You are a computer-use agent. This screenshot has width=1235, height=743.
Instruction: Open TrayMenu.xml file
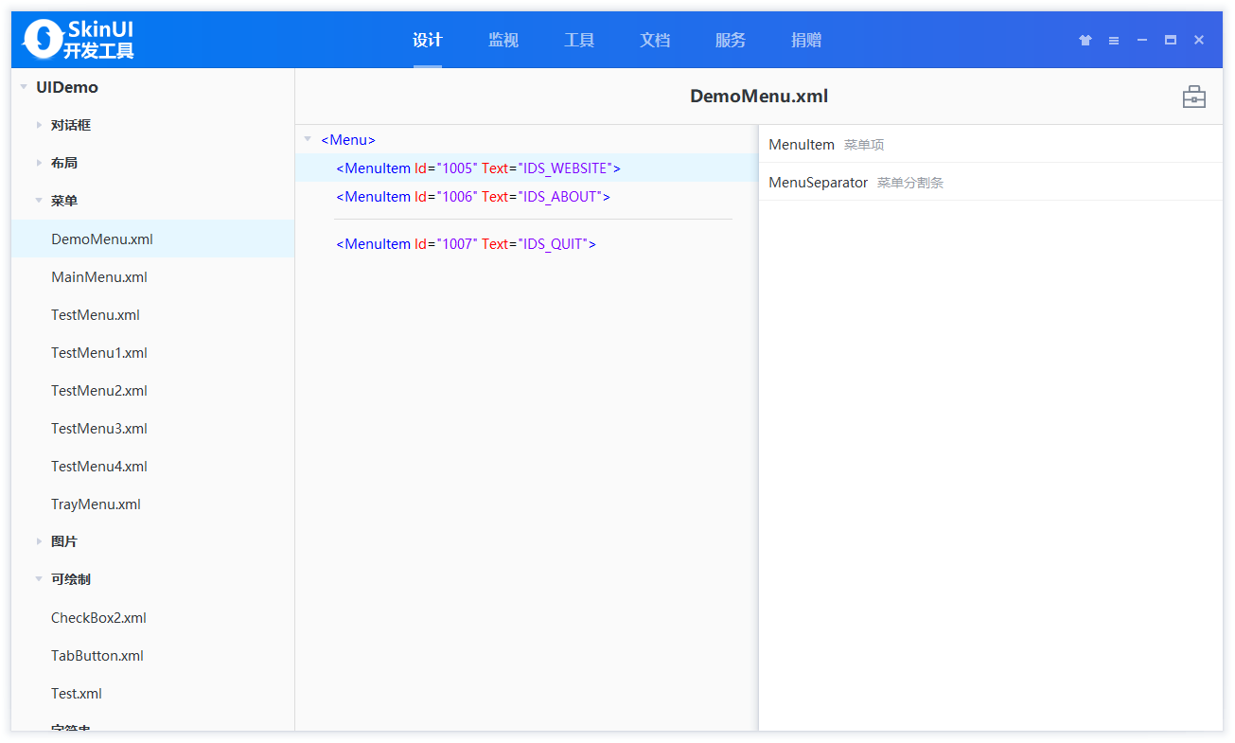pos(152,504)
